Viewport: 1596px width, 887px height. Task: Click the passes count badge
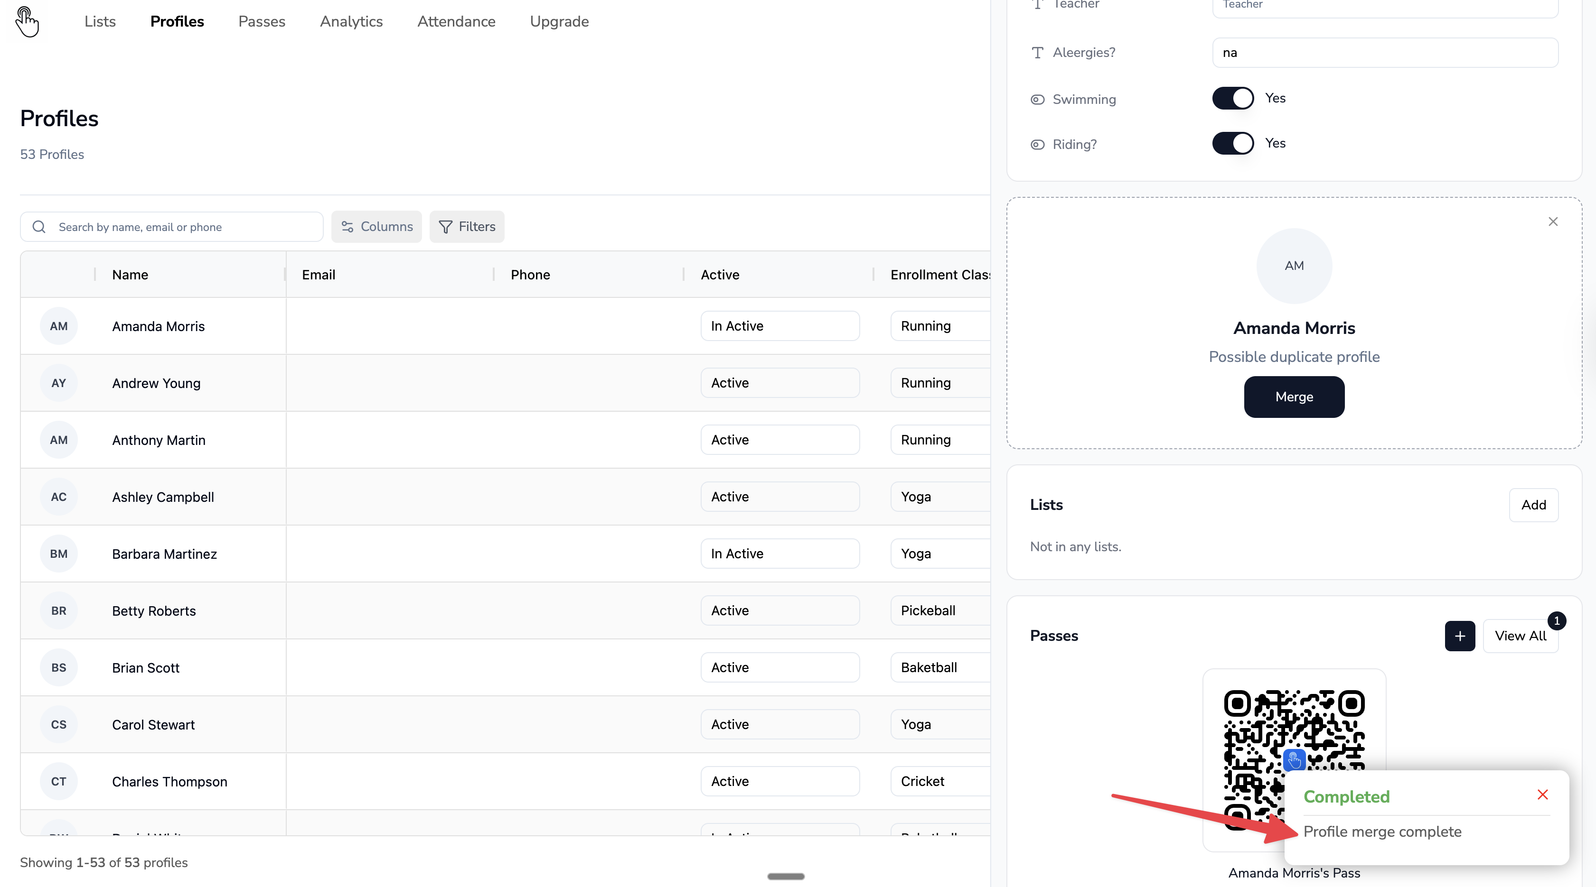pos(1556,621)
